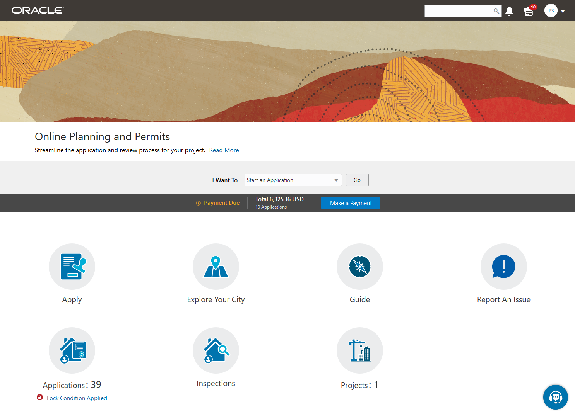575x413 pixels.
Task: Click inside the header search field
Action: pos(457,11)
